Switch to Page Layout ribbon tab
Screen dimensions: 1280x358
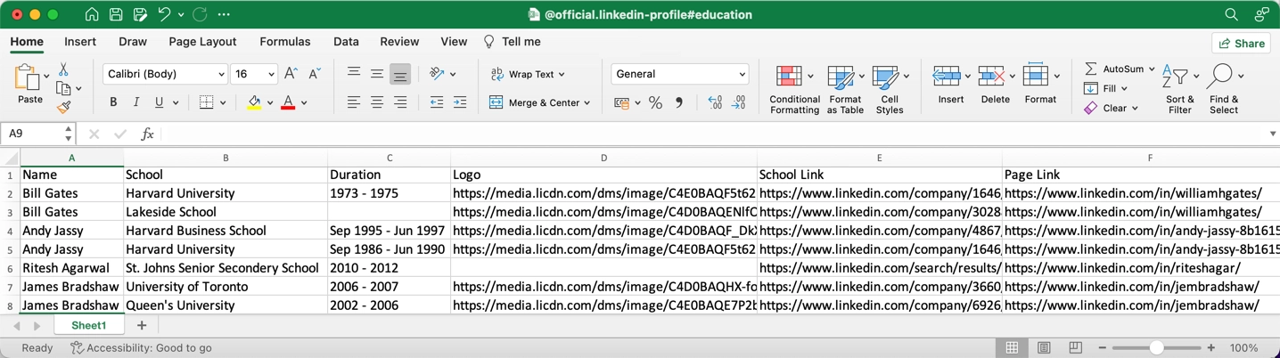tap(202, 42)
